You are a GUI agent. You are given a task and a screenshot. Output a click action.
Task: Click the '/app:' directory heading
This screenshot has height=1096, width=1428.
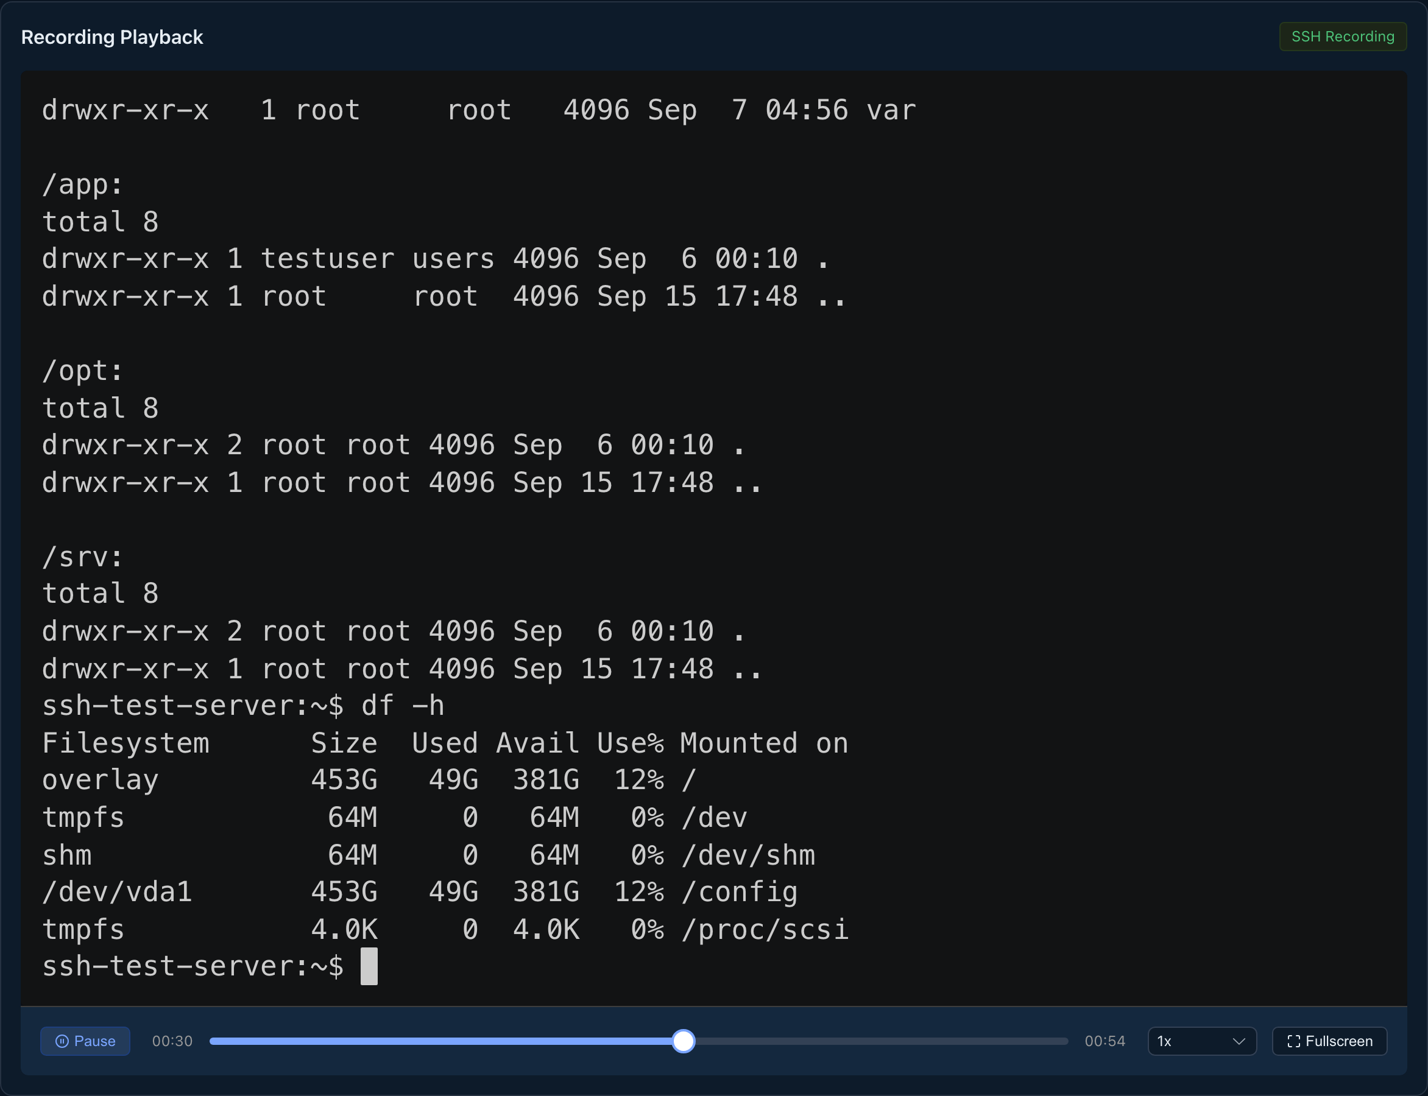click(x=82, y=184)
